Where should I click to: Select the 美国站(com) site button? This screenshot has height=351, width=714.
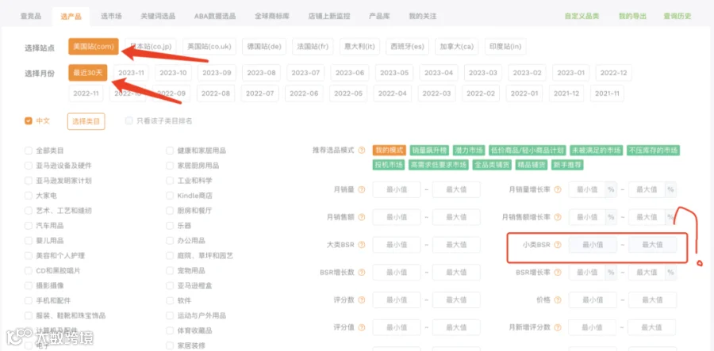pyautogui.click(x=94, y=47)
